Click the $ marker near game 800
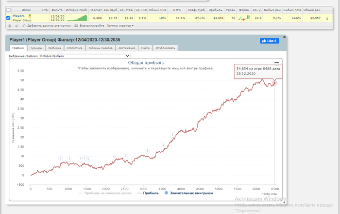This screenshot has height=214, width=340. tap(61, 158)
